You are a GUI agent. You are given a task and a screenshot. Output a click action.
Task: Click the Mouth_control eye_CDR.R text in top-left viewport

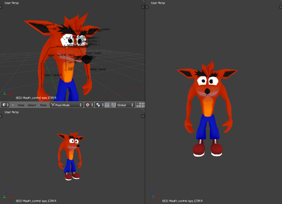[x=39, y=98]
